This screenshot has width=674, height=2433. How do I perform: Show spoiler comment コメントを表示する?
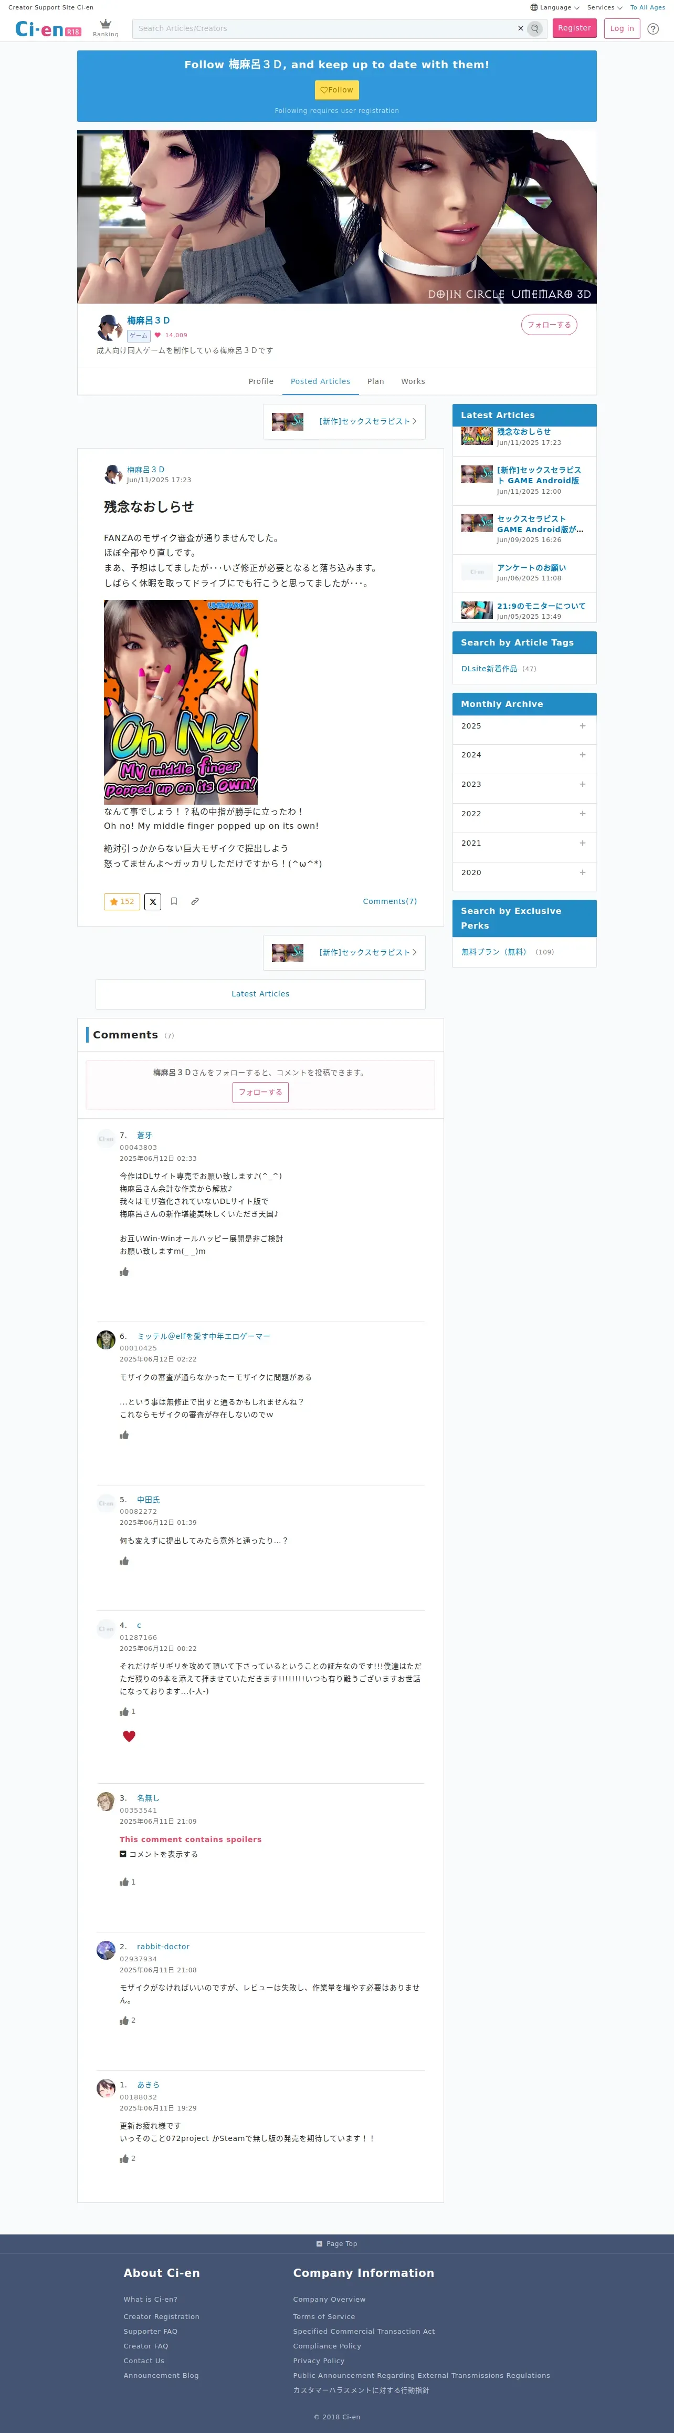point(159,1854)
